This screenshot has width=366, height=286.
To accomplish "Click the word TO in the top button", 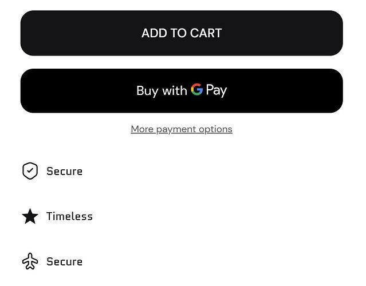I will click(176, 33).
